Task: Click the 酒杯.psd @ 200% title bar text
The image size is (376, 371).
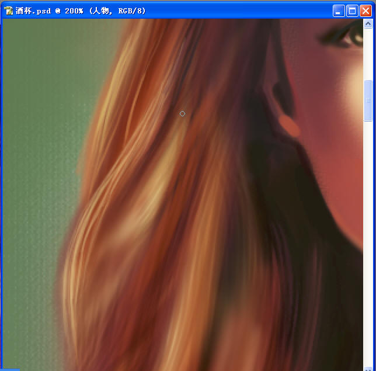Action: [x=81, y=11]
